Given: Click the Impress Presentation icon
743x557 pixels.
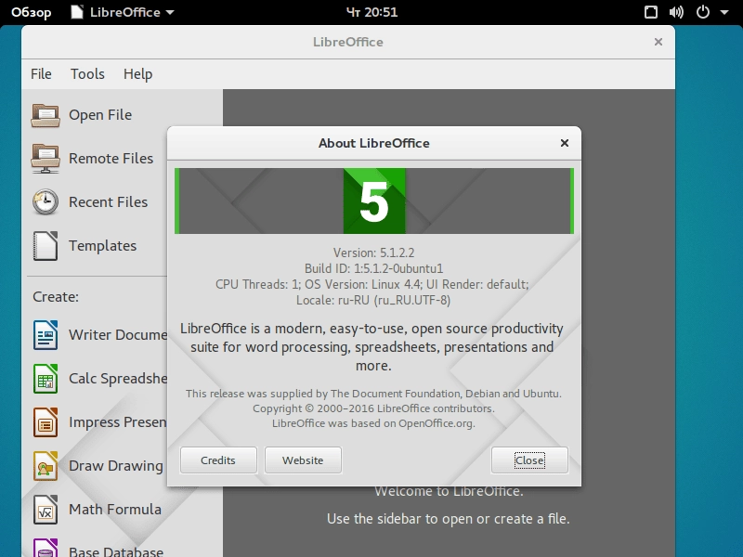Looking at the screenshot, I should pyautogui.click(x=46, y=422).
